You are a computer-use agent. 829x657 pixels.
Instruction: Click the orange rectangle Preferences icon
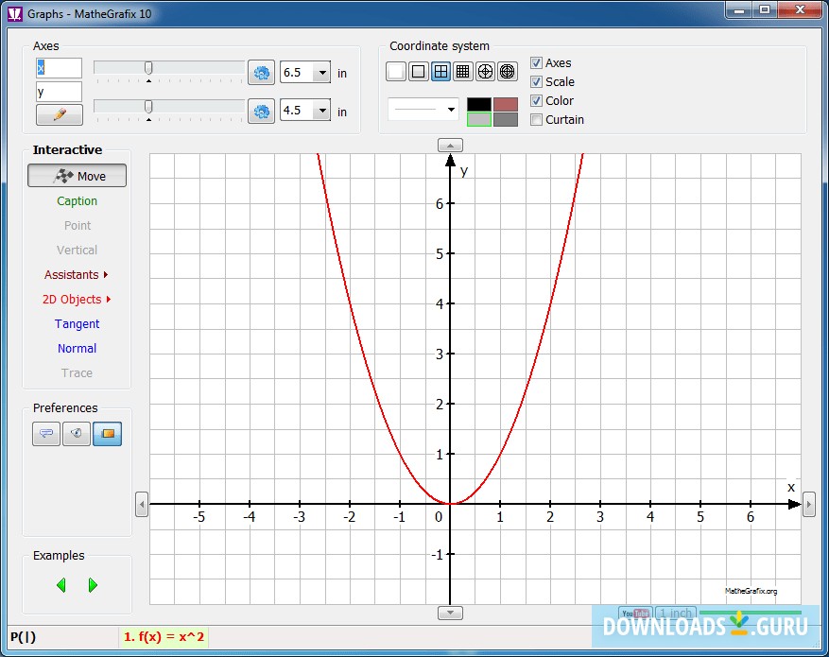point(107,434)
